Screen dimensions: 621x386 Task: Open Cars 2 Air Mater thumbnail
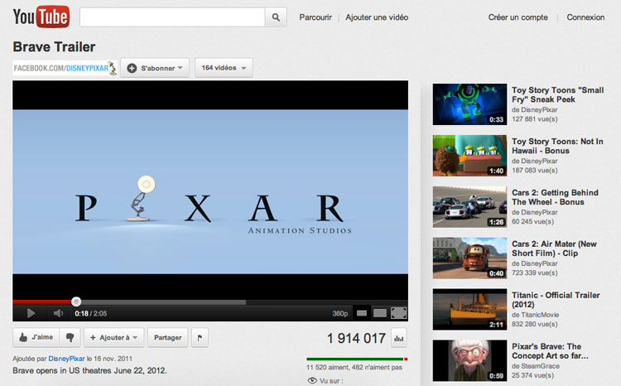469,258
